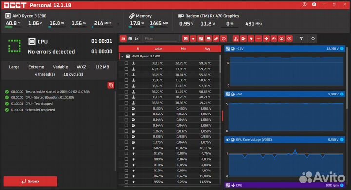Click the '4 thread(s)' label
Image resolution: width=351 pixels, height=190 pixels.
click(44, 74)
